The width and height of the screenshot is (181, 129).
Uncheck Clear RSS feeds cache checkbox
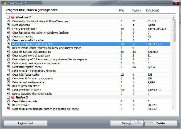point(8,74)
